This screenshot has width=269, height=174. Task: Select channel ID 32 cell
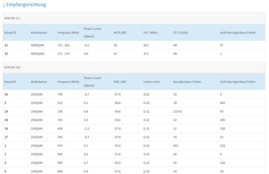(x=6, y=54)
